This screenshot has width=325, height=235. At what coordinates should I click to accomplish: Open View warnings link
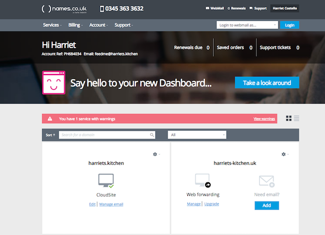(x=264, y=119)
